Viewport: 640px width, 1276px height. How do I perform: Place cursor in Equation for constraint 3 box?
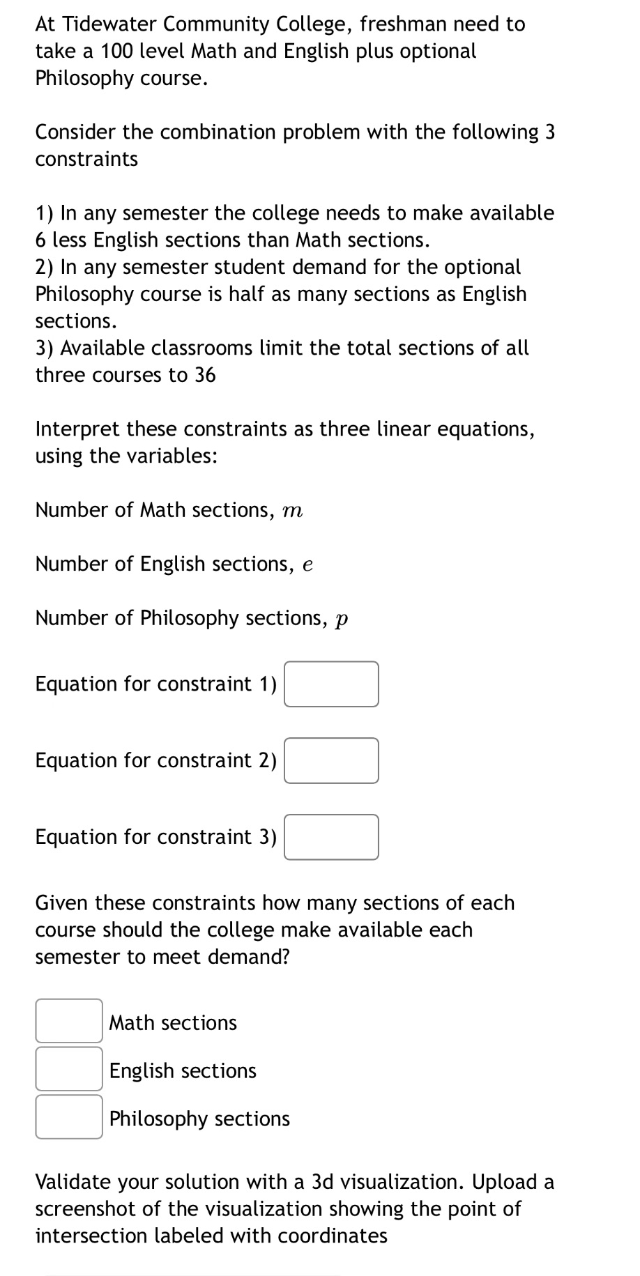[x=330, y=837]
